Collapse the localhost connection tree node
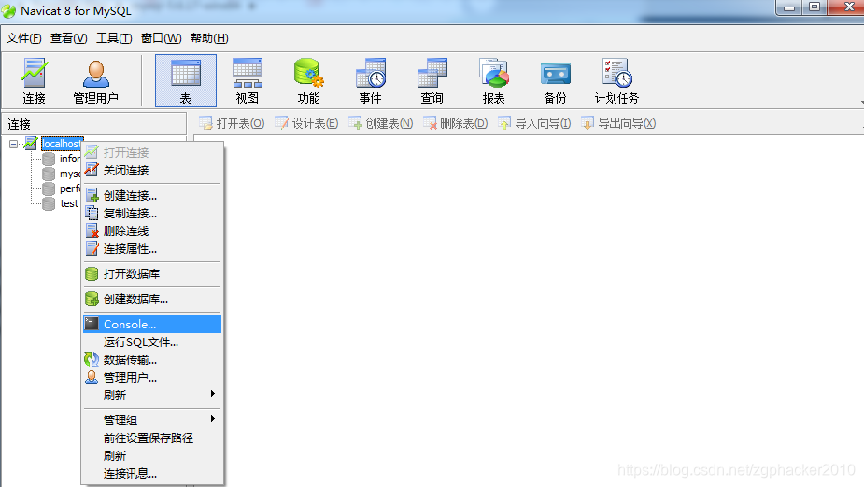This screenshot has width=864, height=487. click(13, 144)
